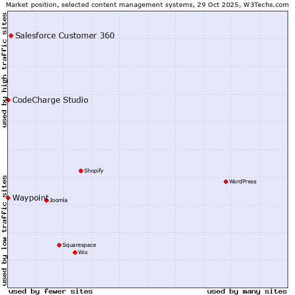Select the Wix text label
The height and width of the screenshot is (295, 295).
pyautogui.click(x=83, y=253)
